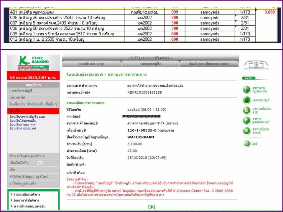Screen dimensions: 283x212
Task: Click the โอนเงินต่างธนาคาร link
Action: (23, 125)
